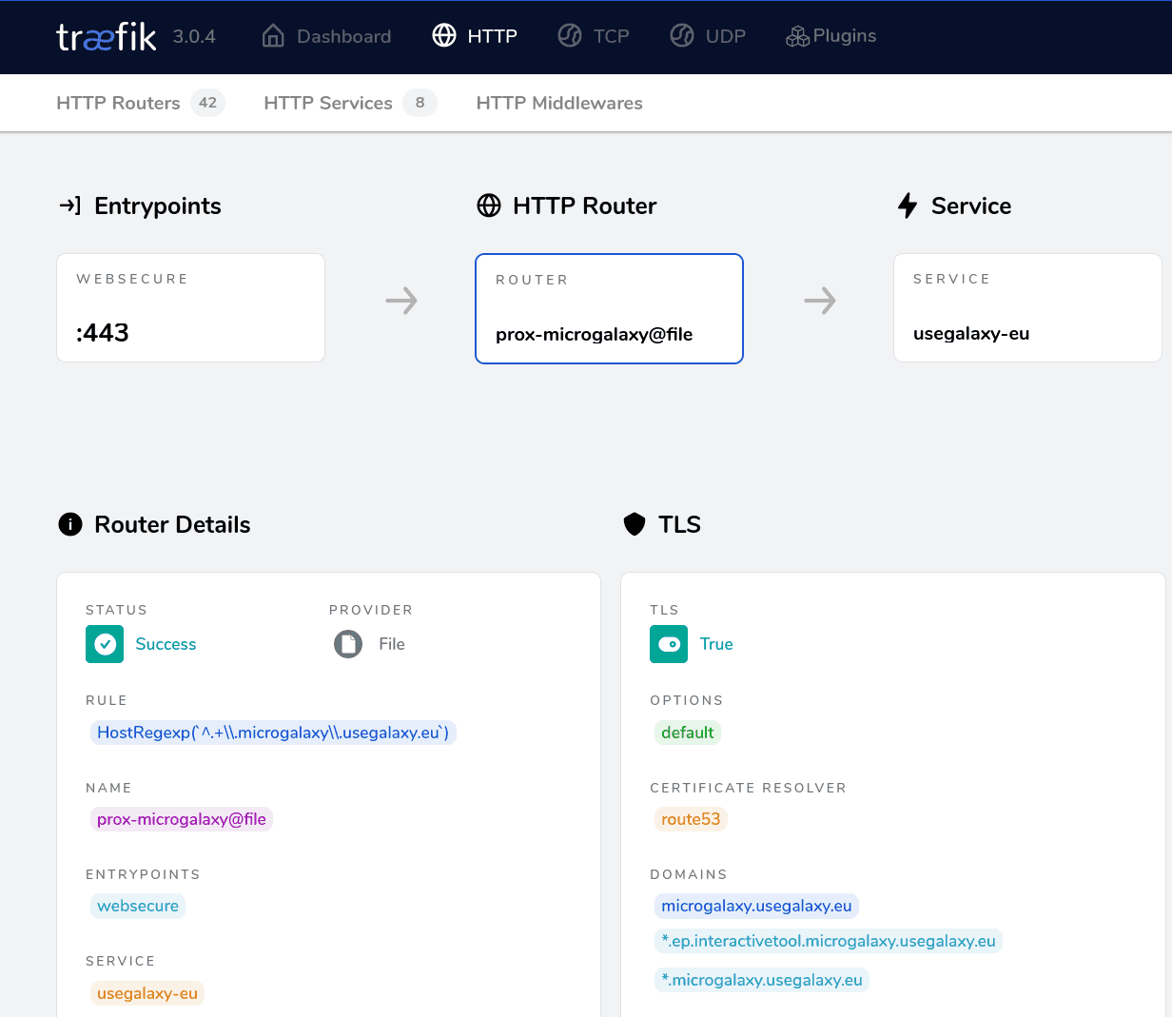Image resolution: width=1172 pixels, height=1017 pixels.
Task: Click the route53 certificate resolver badge
Action: [691, 819]
